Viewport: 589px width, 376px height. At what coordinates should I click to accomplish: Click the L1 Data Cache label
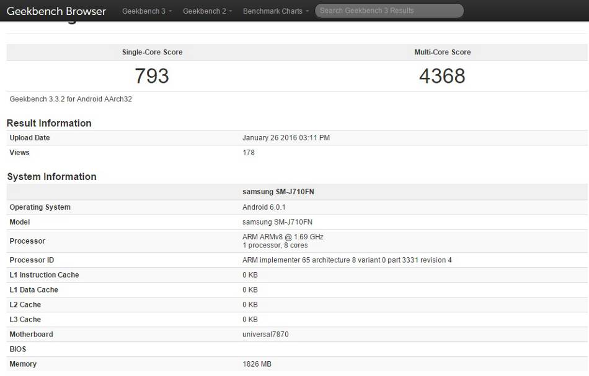point(33,290)
